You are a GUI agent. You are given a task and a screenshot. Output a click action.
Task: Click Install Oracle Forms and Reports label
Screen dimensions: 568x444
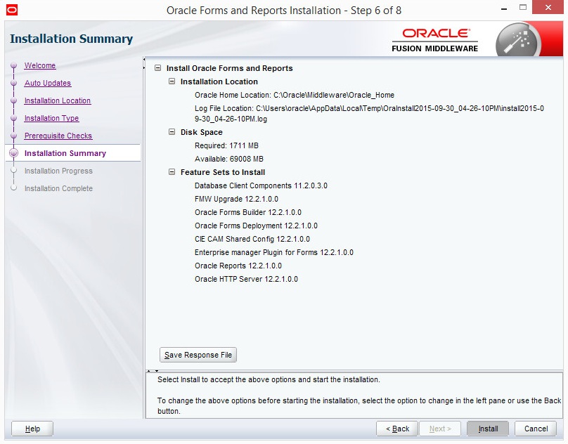coord(229,68)
